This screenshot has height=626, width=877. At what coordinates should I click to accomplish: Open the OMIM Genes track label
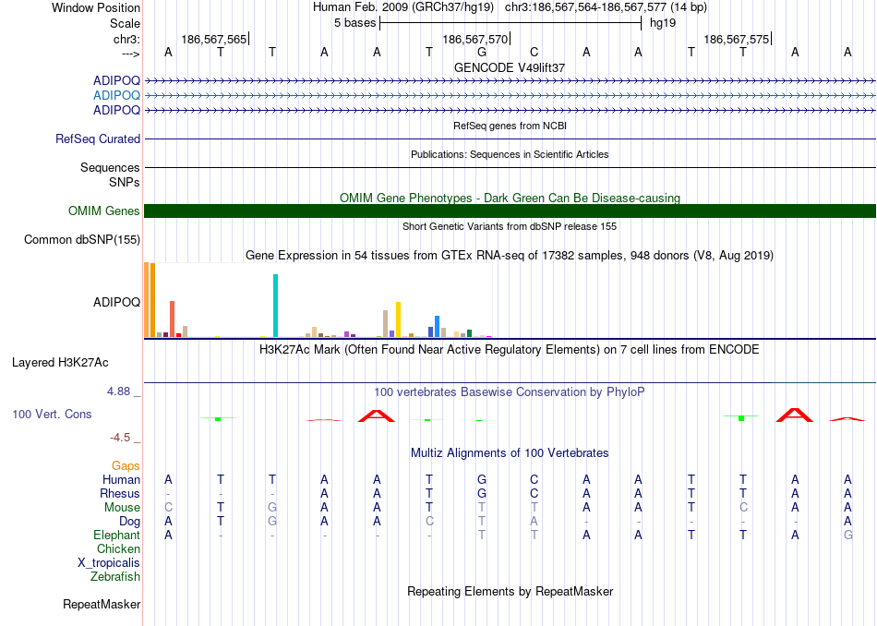pos(103,211)
